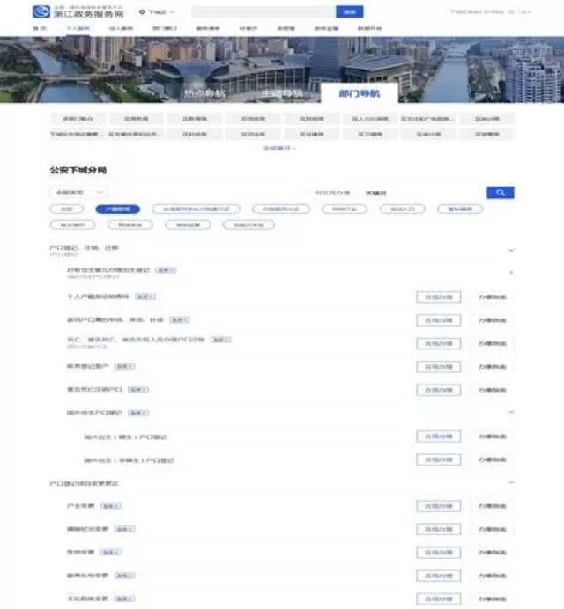Open the all-types dropdown under 公安下城分局
Screen dimensions: 564x609
(x=78, y=192)
